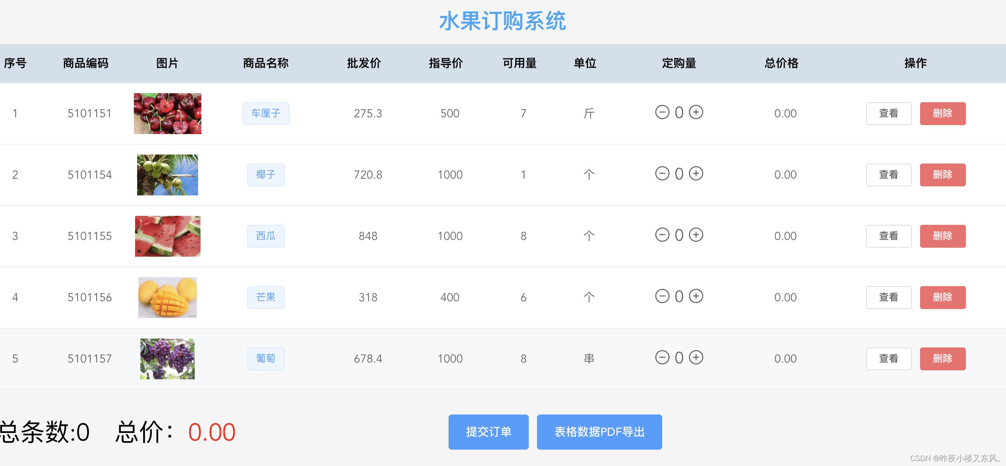The height and width of the screenshot is (466, 1006).
Task: Reduce 葡萄 quantity with minus icon
Action: click(662, 357)
